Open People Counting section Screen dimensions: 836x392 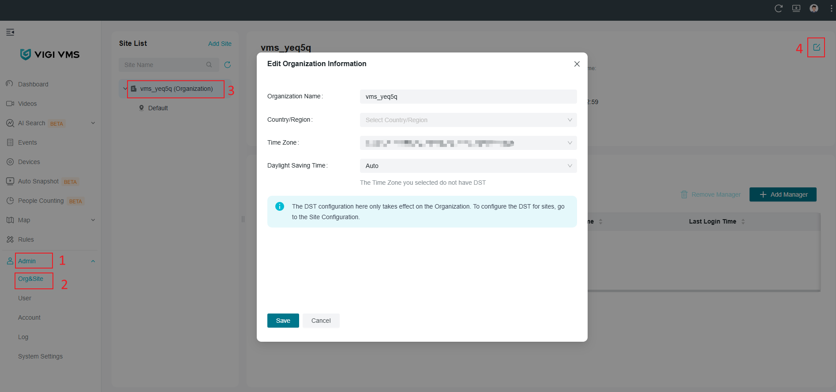click(41, 201)
